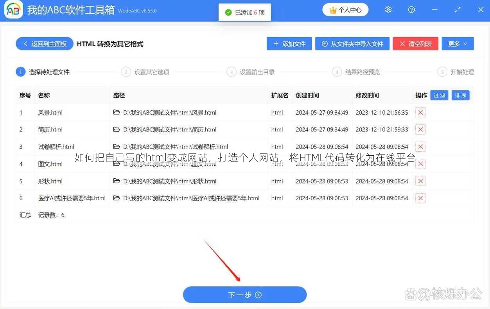The image size is (490, 309).
Task: Delete 医疗AI或许还需要5年.html with red X
Action: pos(420,198)
